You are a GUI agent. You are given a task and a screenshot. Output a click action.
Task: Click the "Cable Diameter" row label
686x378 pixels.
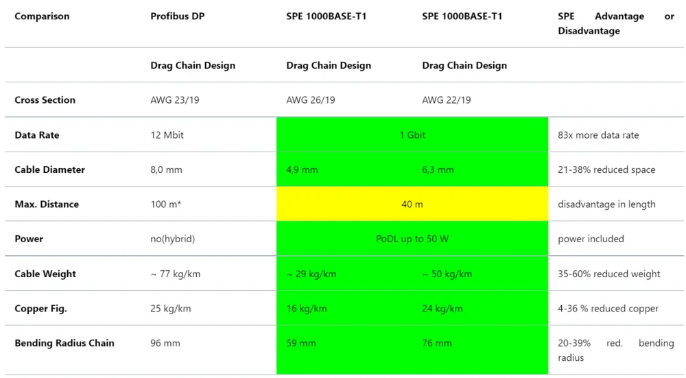49,169
